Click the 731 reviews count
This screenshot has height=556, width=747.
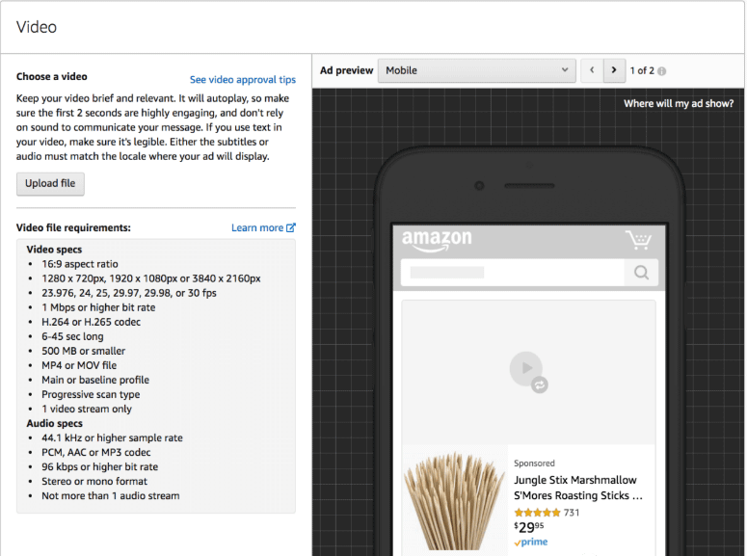(572, 513)
